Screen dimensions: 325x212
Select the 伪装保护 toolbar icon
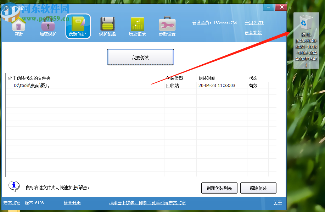pyautogui.click(x=78, y=26)
